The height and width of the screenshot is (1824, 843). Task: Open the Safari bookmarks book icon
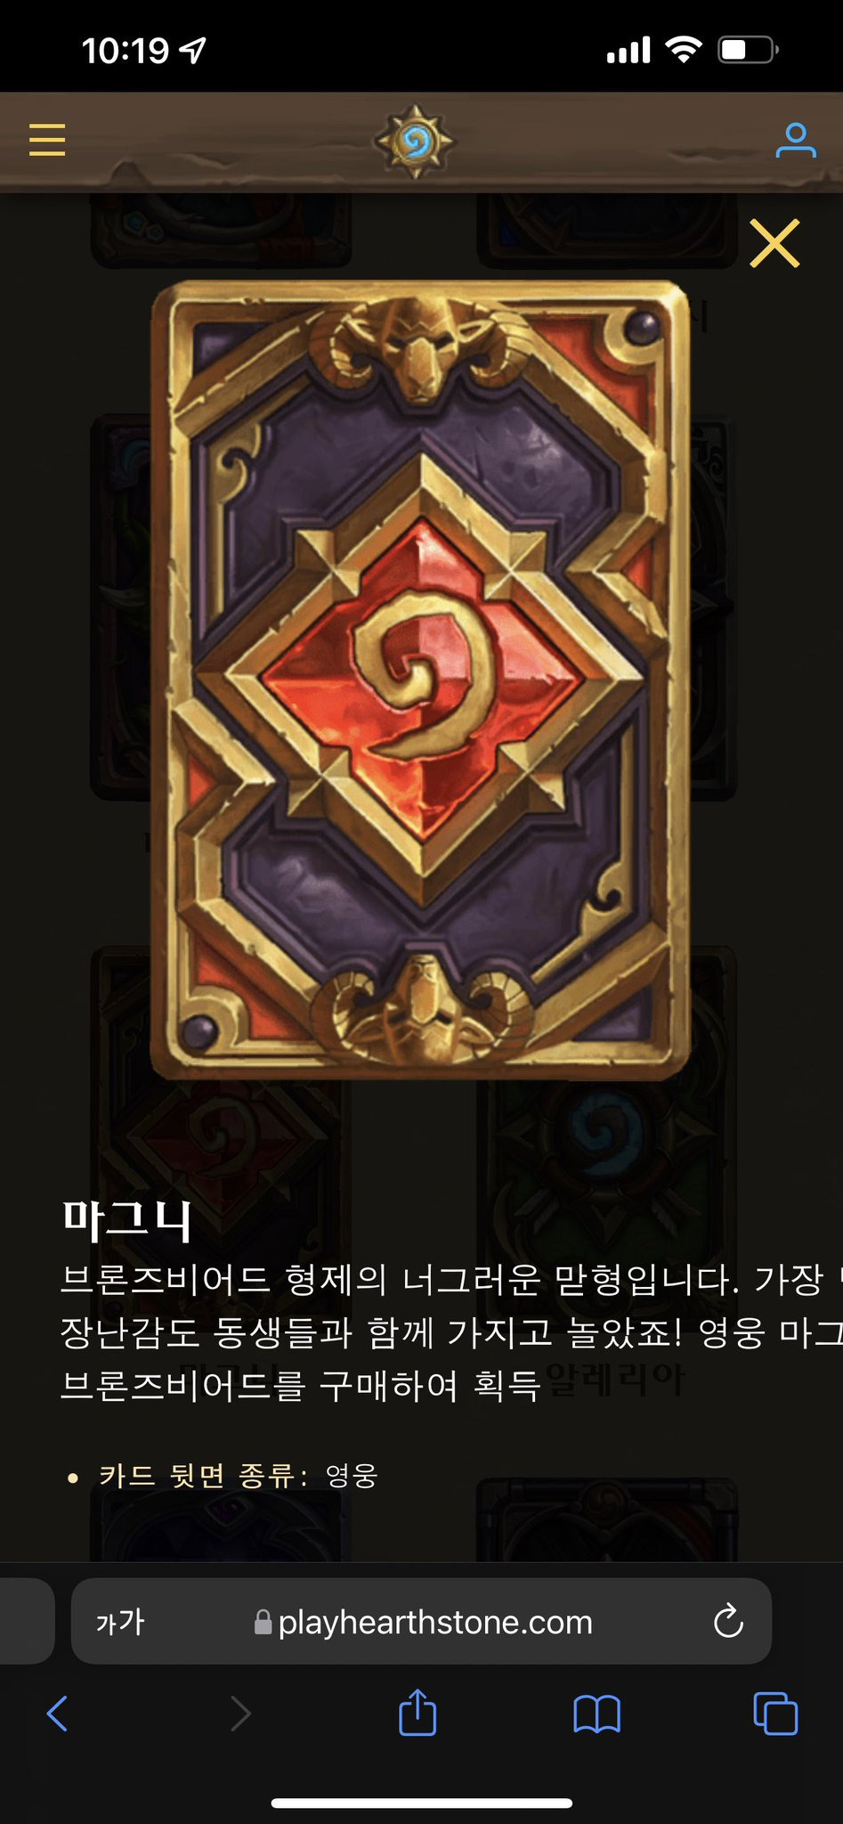[596, 1714]
